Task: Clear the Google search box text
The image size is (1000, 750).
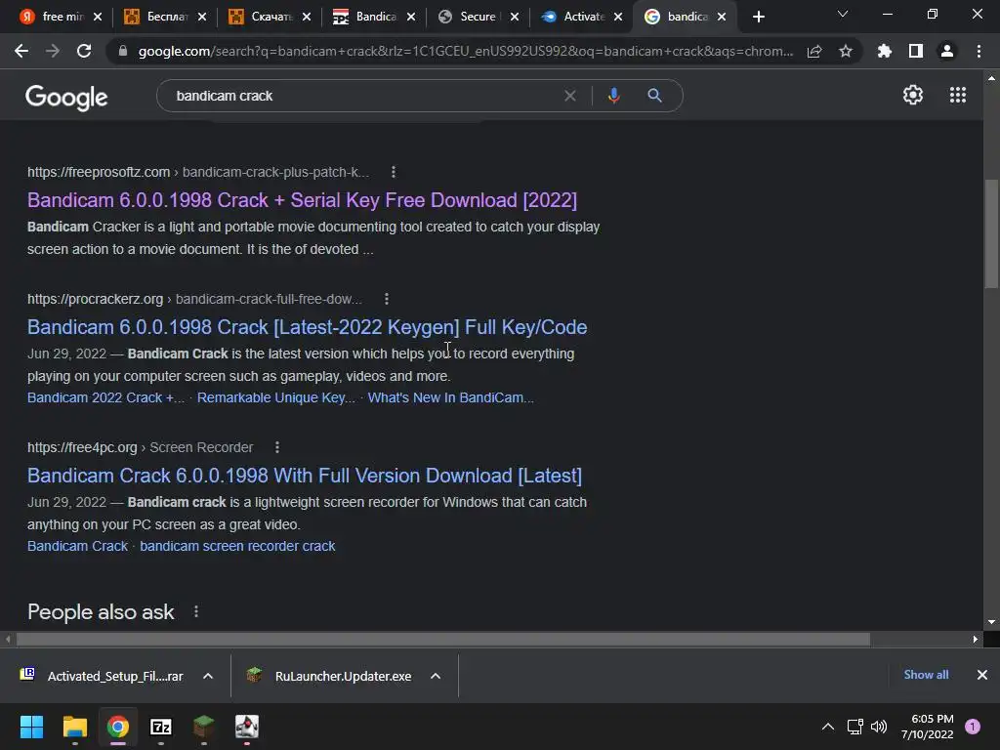Action: coord(570,96)
